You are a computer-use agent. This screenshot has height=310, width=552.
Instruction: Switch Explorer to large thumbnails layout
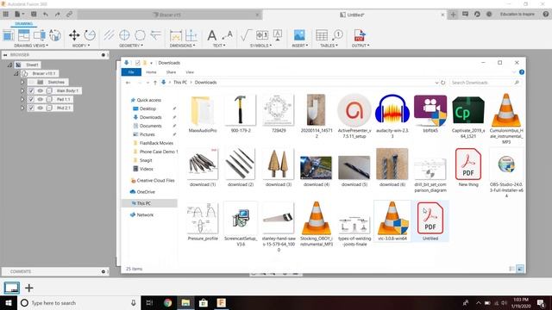(x=520, y=269)
